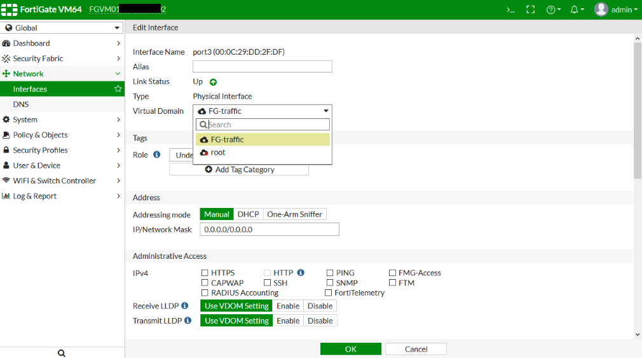Click the Log & Report chart icon
The height and width of the screenshot is (358, 642).
[6, 196]
